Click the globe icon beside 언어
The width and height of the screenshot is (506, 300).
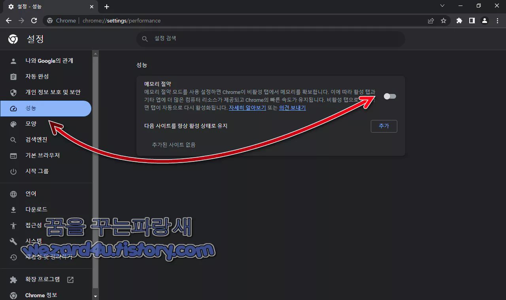(x=13, y=194)
